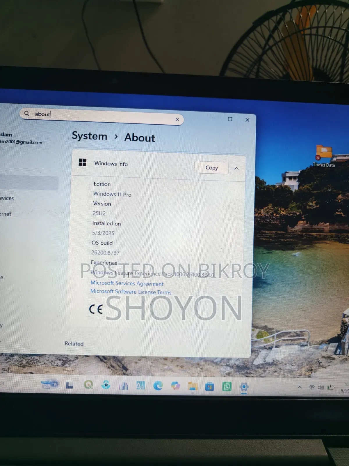Open Microsoft Services Agreement link
The height and width of the screenshot is (466, 349).
127,283
